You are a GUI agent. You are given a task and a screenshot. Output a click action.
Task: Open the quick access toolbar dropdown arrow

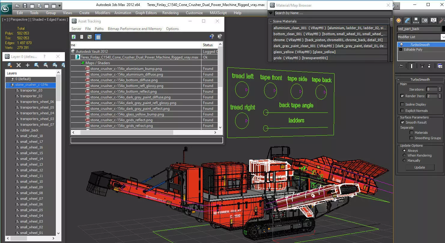(x=60, y=6)
